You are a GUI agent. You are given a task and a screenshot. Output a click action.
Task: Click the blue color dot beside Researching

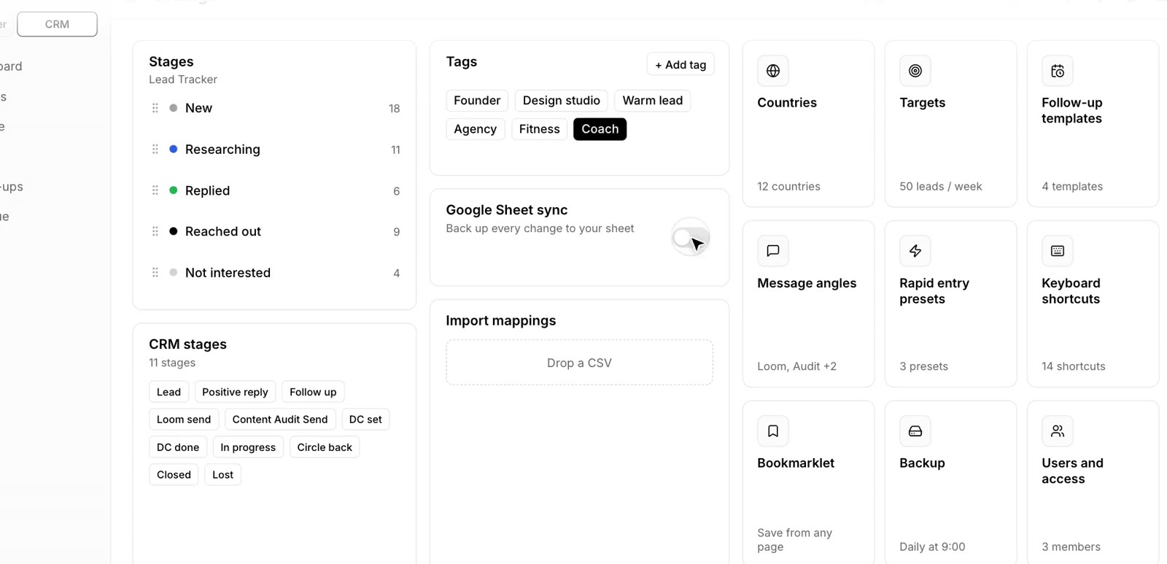tap(174, 149)
